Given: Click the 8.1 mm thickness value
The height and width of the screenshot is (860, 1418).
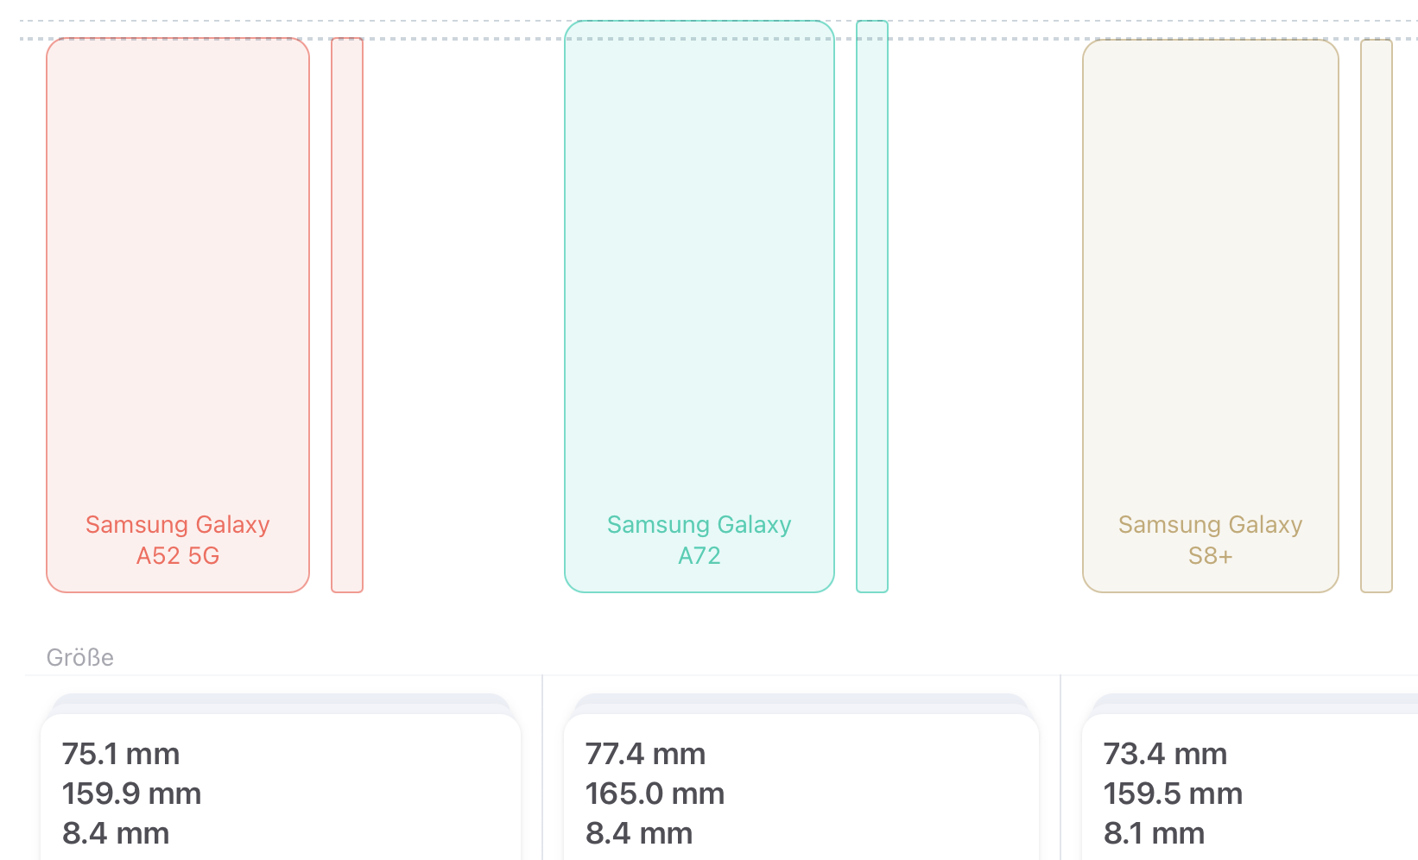Looking at the screenshot, I should (x=1154, y=833).
